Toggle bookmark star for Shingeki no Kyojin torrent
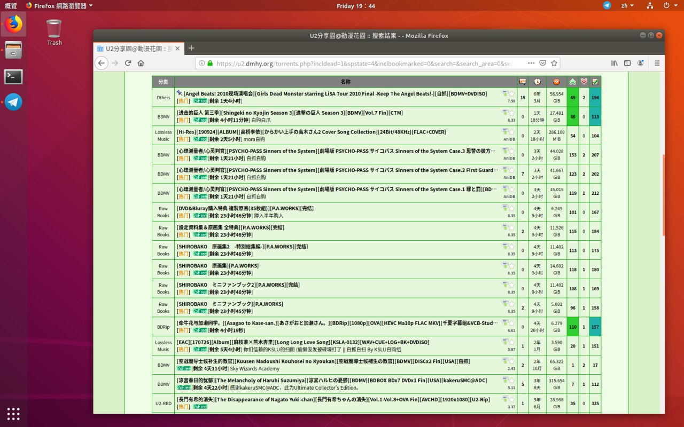 pyautogui.click(x=511, y=113)
